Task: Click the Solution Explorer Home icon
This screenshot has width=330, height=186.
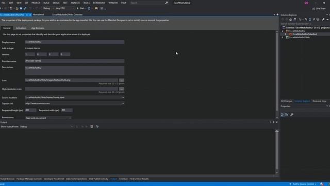Action: [x=290, y=19]
